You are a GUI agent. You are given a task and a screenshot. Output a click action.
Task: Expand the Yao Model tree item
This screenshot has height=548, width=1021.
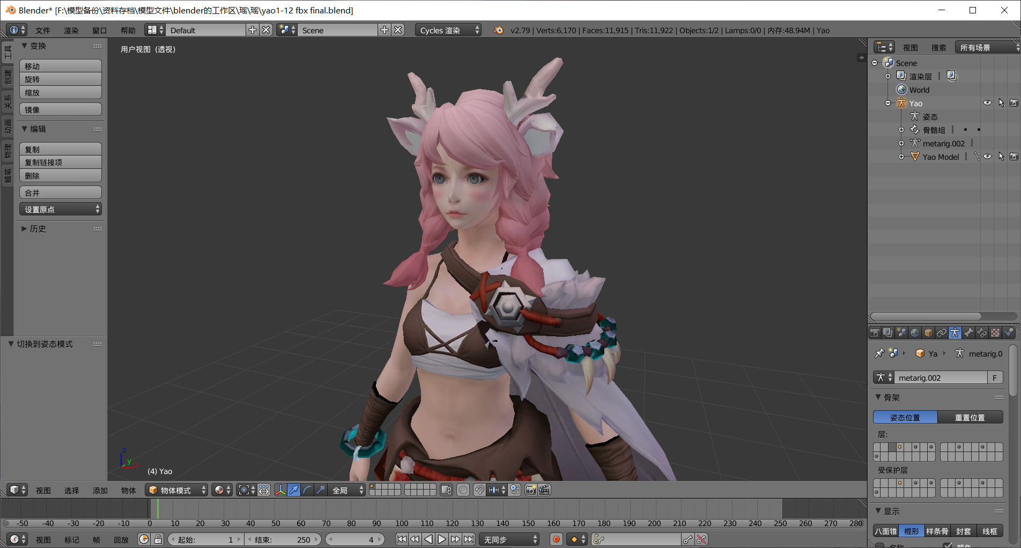[x=901, y=157]
